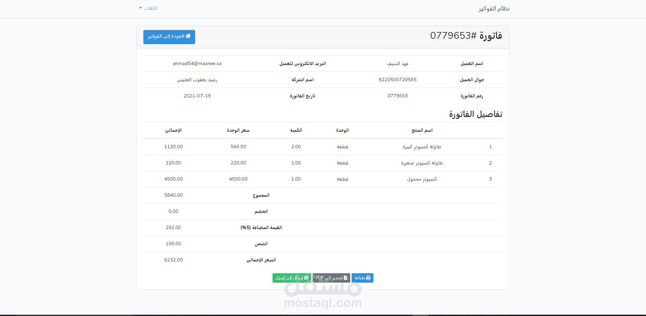This screenshot has height=316, width=646.
Task: Click the تصدير إلى PDF button label
Action: (x=329, y=278)
